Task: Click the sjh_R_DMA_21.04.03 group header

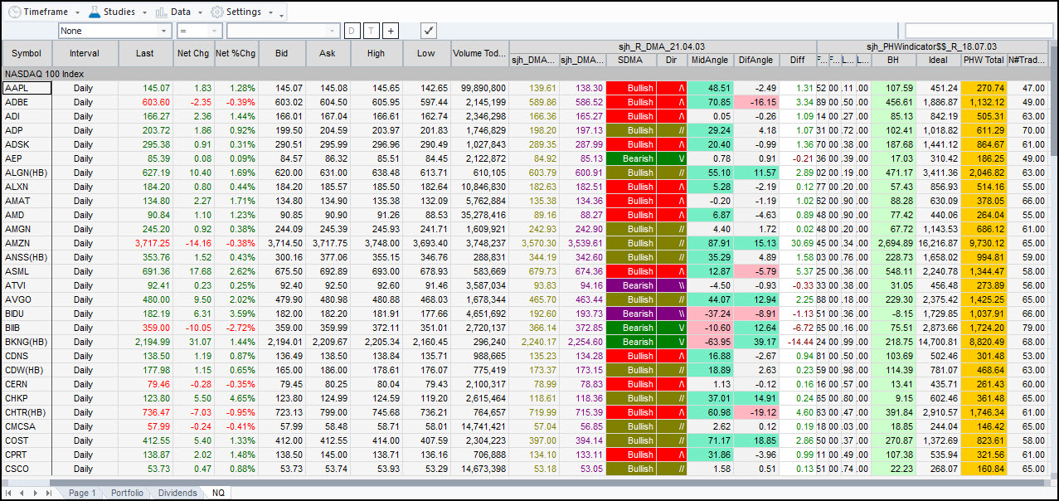Action: click(663, 46)
